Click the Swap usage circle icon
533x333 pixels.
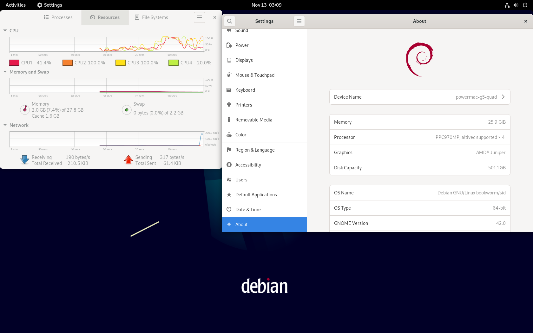click(127, 110)
